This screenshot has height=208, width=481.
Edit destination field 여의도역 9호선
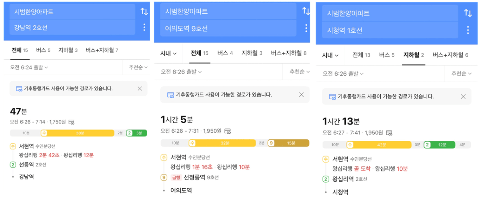(x=228, y=28)
